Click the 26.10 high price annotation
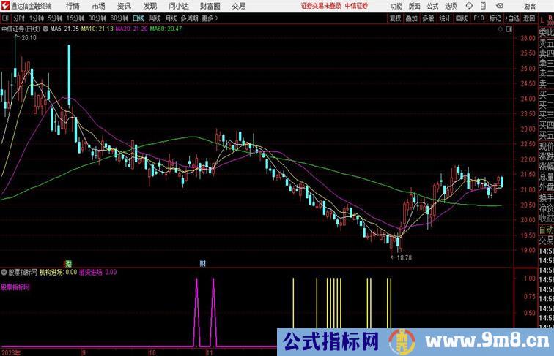 29,38
